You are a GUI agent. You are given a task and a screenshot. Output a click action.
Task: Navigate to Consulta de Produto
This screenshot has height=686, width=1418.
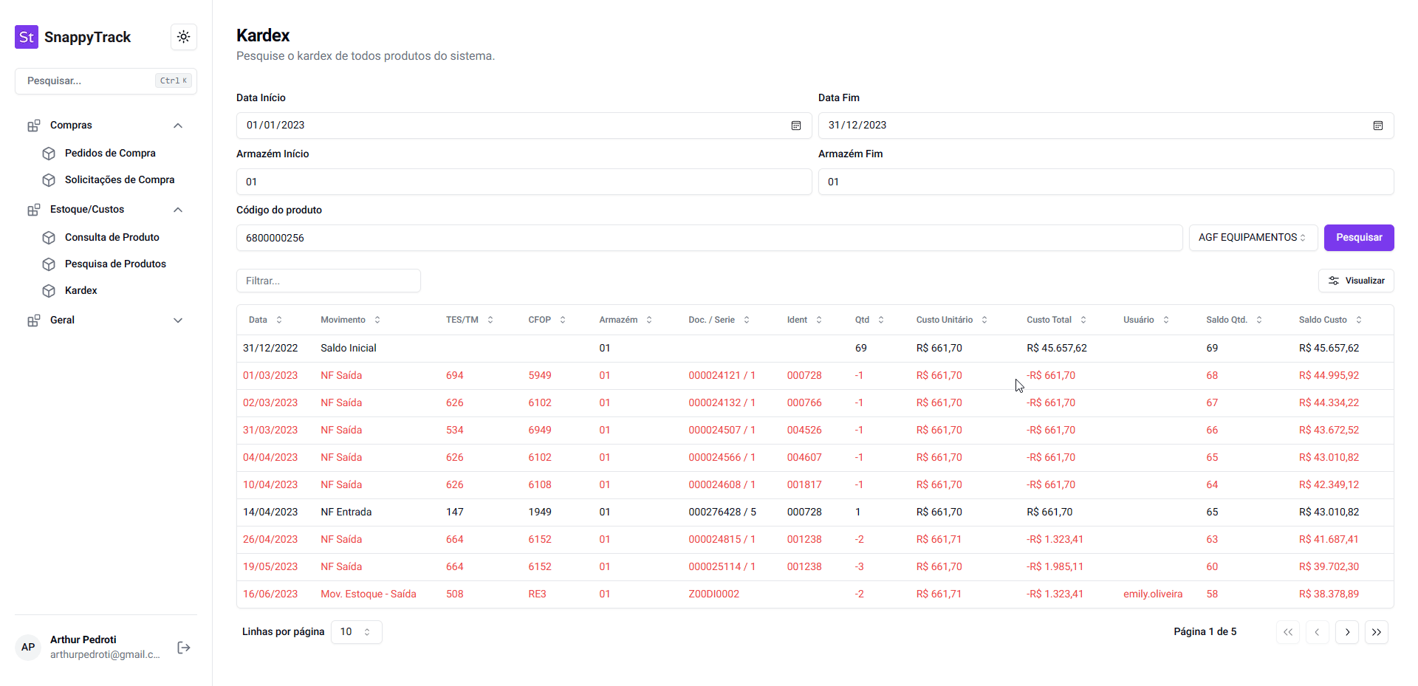(112, 238)
